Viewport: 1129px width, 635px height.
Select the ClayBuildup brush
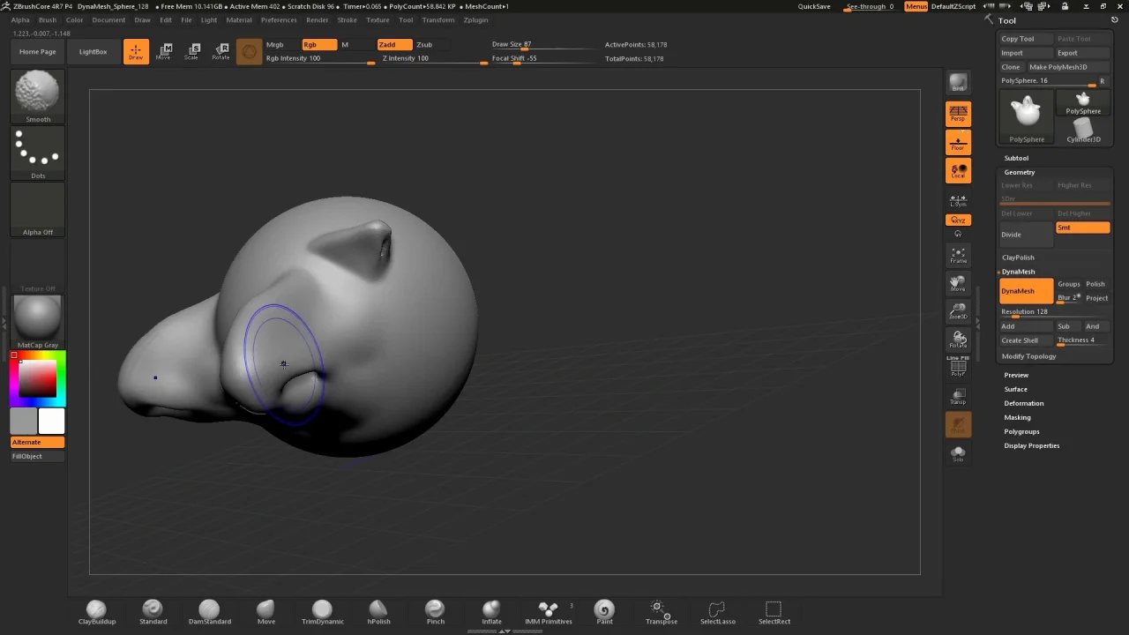[96, 612]
